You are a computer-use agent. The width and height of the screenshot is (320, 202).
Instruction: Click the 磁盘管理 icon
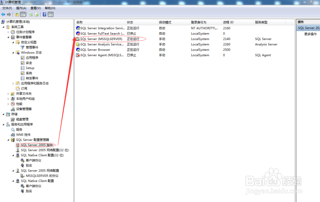[13, 119]
